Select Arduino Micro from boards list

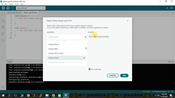66,44
